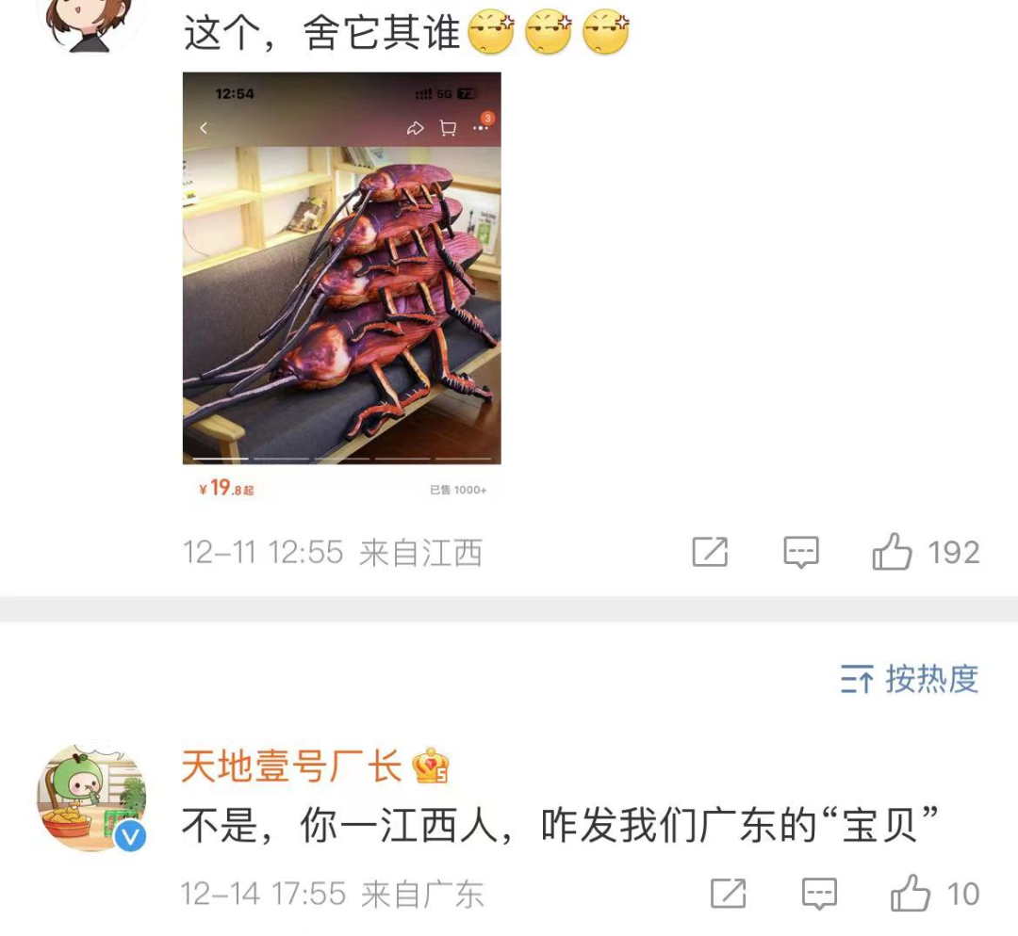Image resolution: width=1018 pixels, height=936 pixels.
Task: Share the Jiangxi comment with forward icon
Action: click(x=710, y=552)
